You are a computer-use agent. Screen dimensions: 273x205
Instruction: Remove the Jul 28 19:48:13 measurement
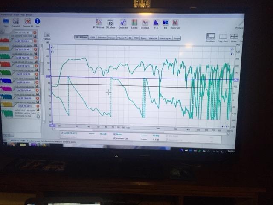click(x=38, y=106)
